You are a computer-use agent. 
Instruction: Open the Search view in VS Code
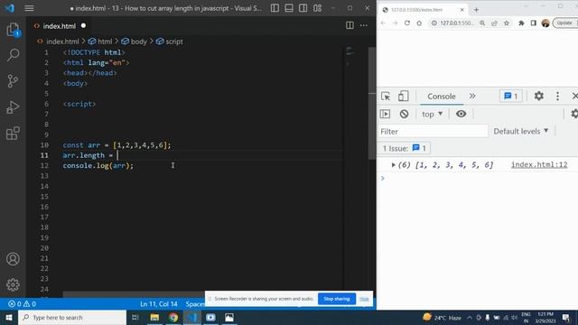(13, 55)
